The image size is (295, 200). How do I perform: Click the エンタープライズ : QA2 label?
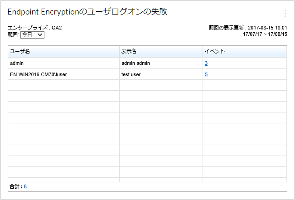(35, 28)
